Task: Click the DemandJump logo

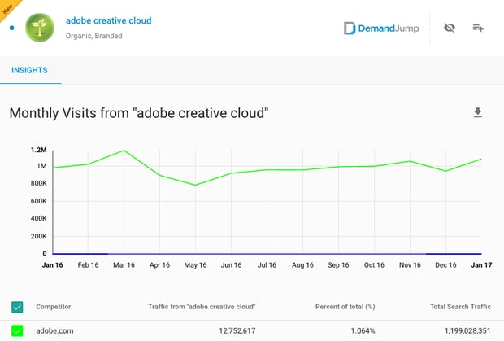Action: point(381,28)
